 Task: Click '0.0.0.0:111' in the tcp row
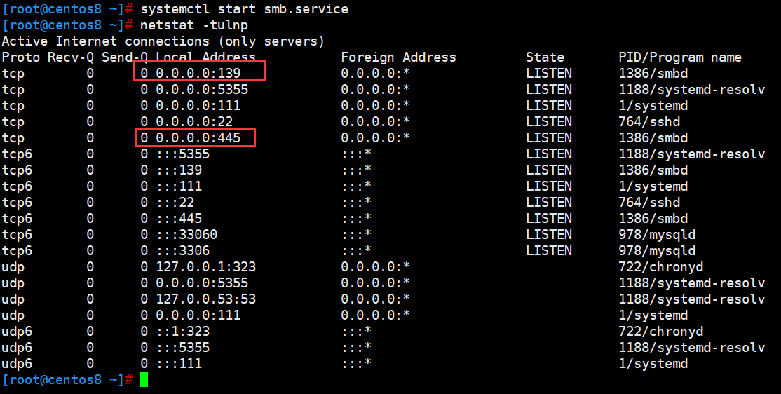click(x=198, y=106)
